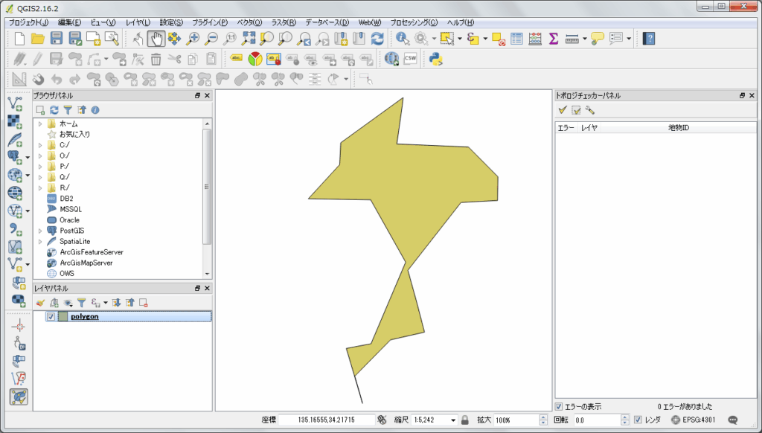Open the プラグイン menu

pos(210,22)
